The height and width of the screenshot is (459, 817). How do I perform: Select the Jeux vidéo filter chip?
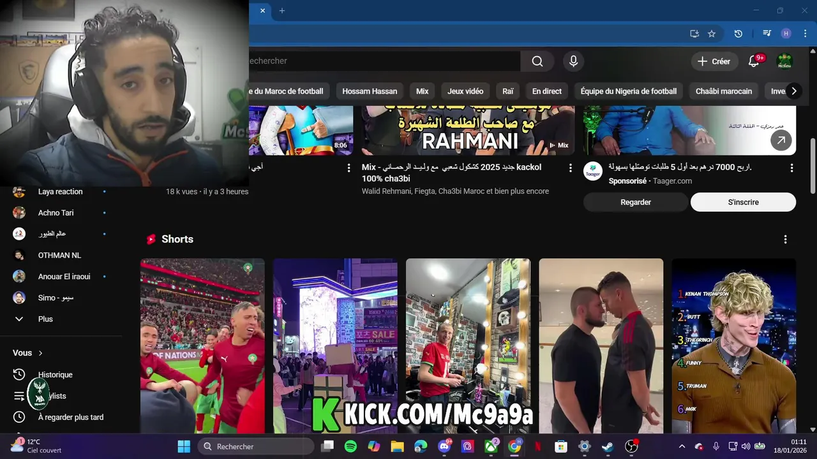point(465,91)
